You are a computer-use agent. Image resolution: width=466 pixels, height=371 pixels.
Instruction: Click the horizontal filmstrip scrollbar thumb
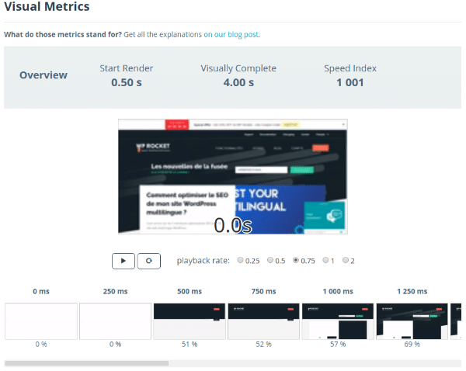point(86,362)
